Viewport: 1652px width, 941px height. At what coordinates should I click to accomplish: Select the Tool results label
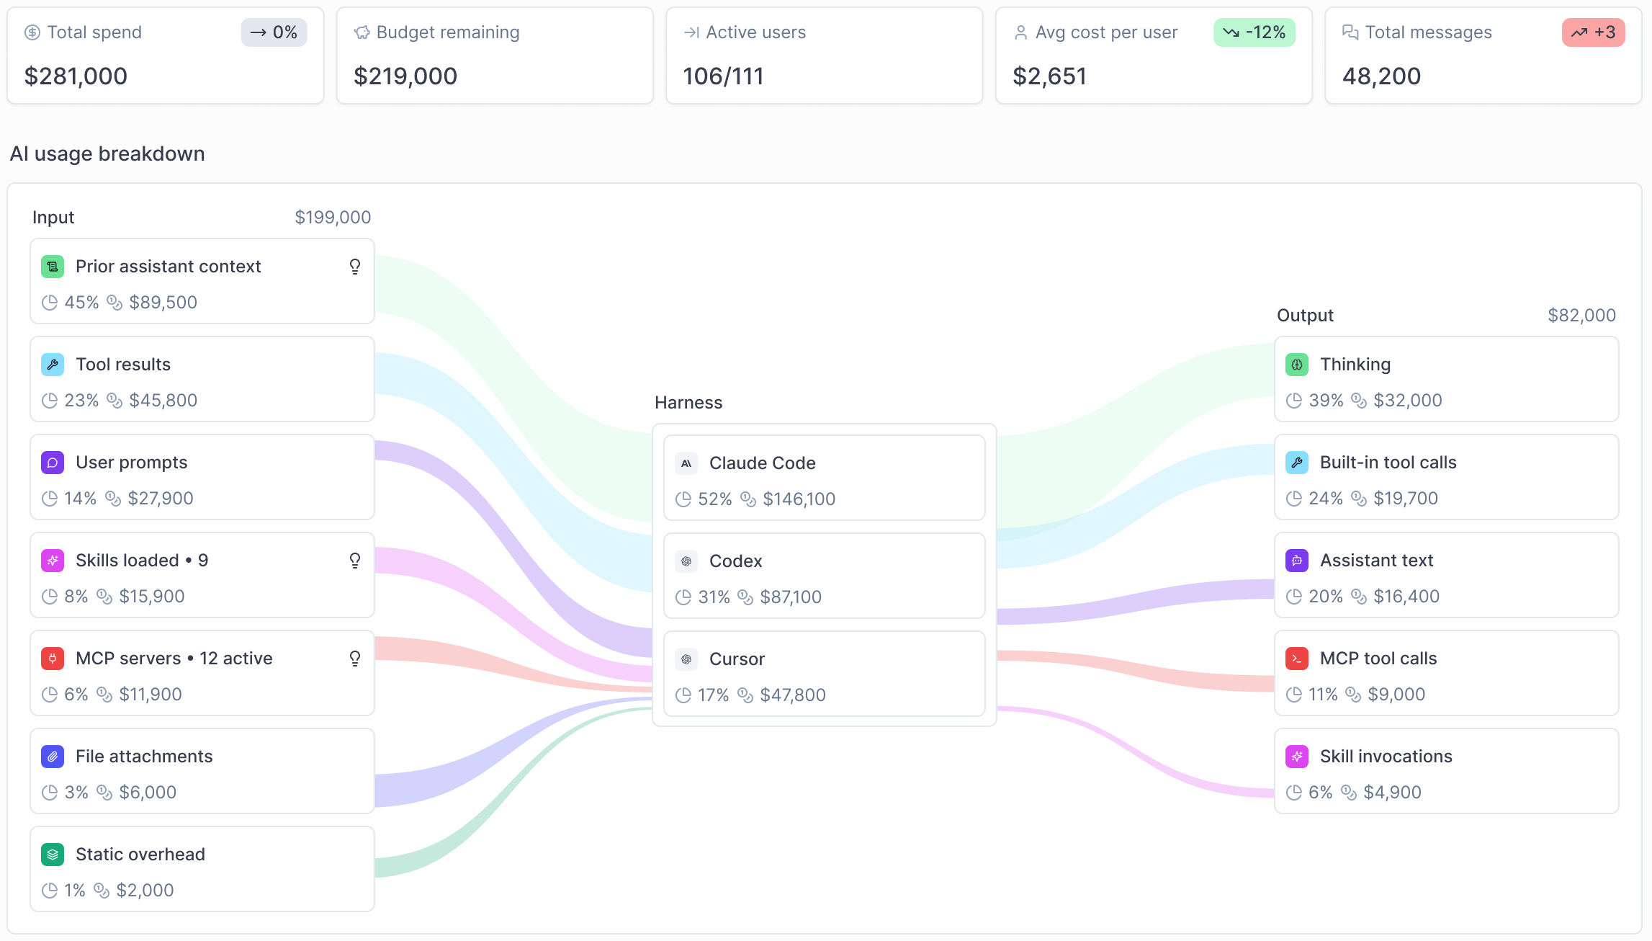[123, 365]
